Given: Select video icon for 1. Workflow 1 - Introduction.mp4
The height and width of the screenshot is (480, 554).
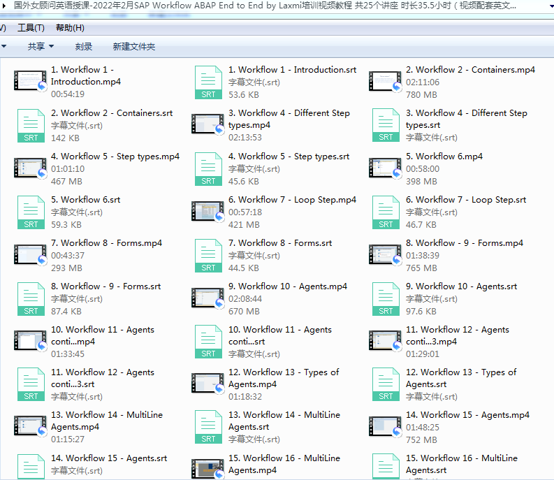Looking at the screenshot, I should point(30,81).
